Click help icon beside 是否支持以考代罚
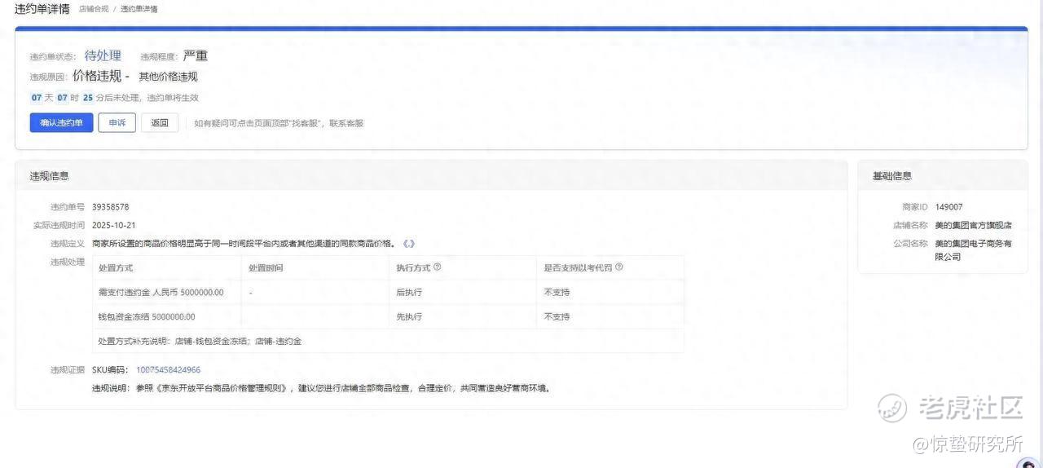This screenshot has width=1043, height=468. [618, 267]
